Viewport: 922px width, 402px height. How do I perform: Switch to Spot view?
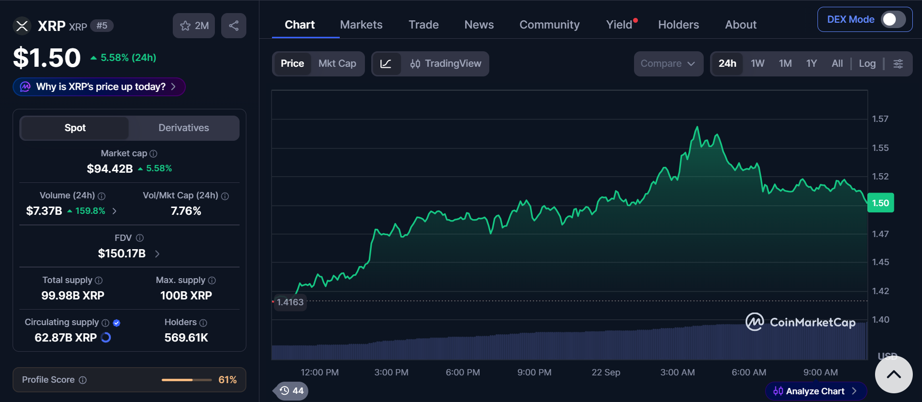click(x=75, y=128)
